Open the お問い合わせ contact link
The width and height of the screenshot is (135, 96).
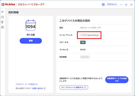click(39, 88)
